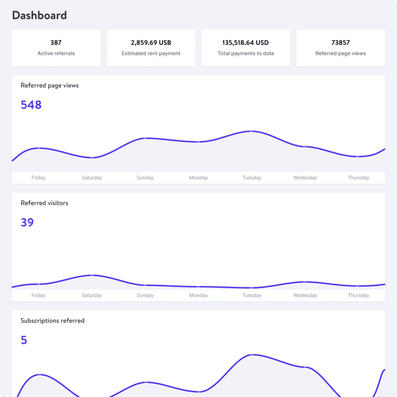
Task: Select the Monday axis label on visitors chart
Action: [198, 295]
